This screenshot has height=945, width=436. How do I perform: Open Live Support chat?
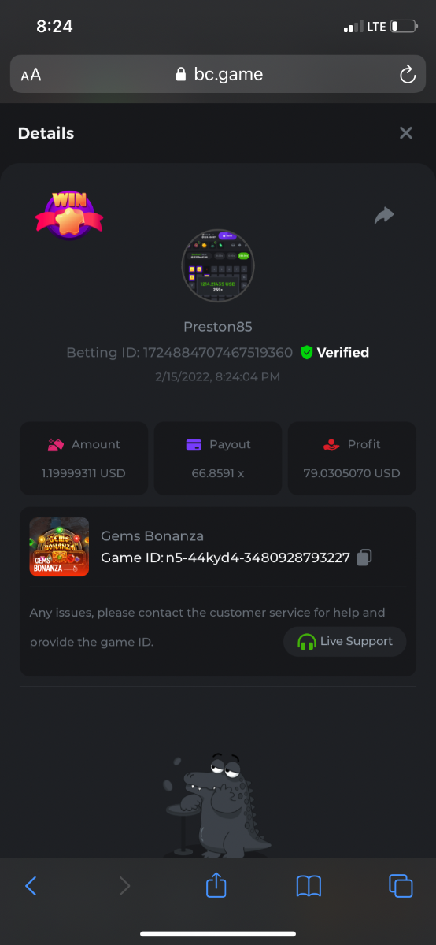tap(345, 641)
